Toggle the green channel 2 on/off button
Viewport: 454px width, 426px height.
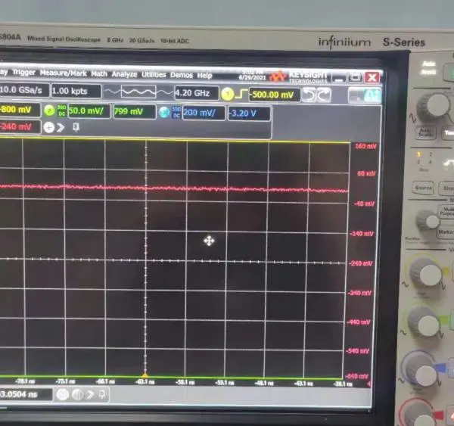click(x=49, y=110)
